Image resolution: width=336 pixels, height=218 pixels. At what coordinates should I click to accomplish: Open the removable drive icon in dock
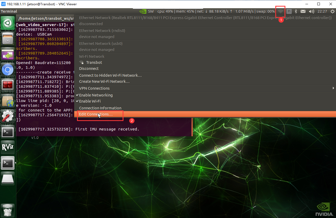point(8,179)
